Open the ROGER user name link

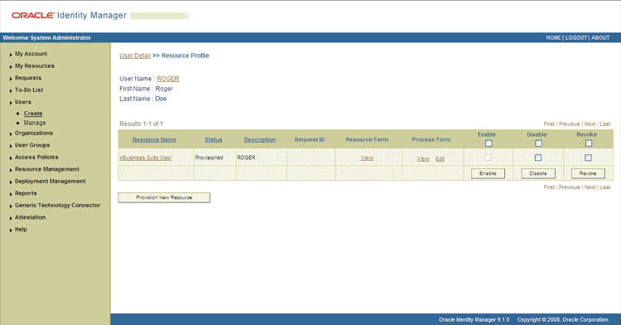[x=168, y=79]
